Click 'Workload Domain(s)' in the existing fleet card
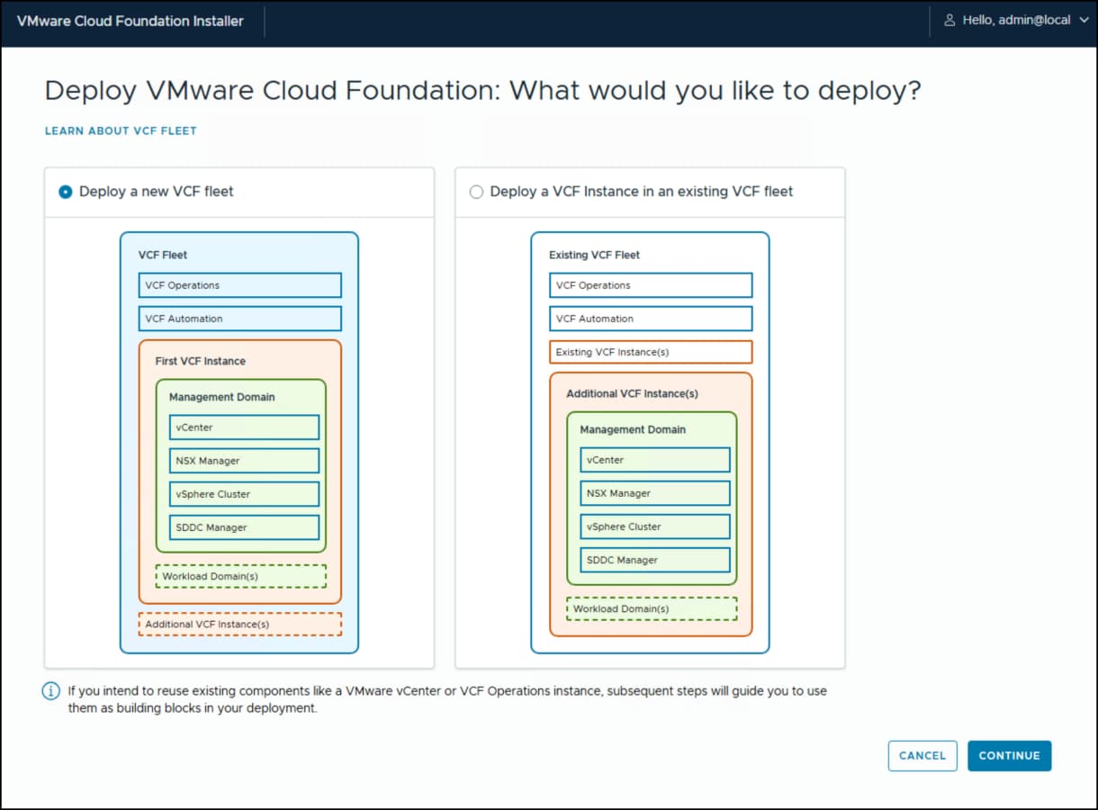This screenshot has height=810, width=1098. pyautogui.click(x=652, y=608)
